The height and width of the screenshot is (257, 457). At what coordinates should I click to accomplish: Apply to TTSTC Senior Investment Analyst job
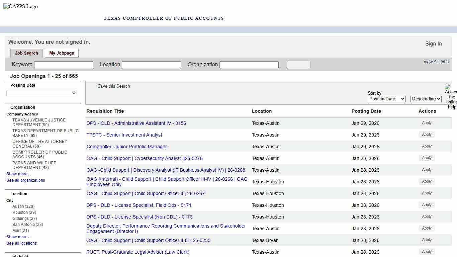tap(427, 135)
